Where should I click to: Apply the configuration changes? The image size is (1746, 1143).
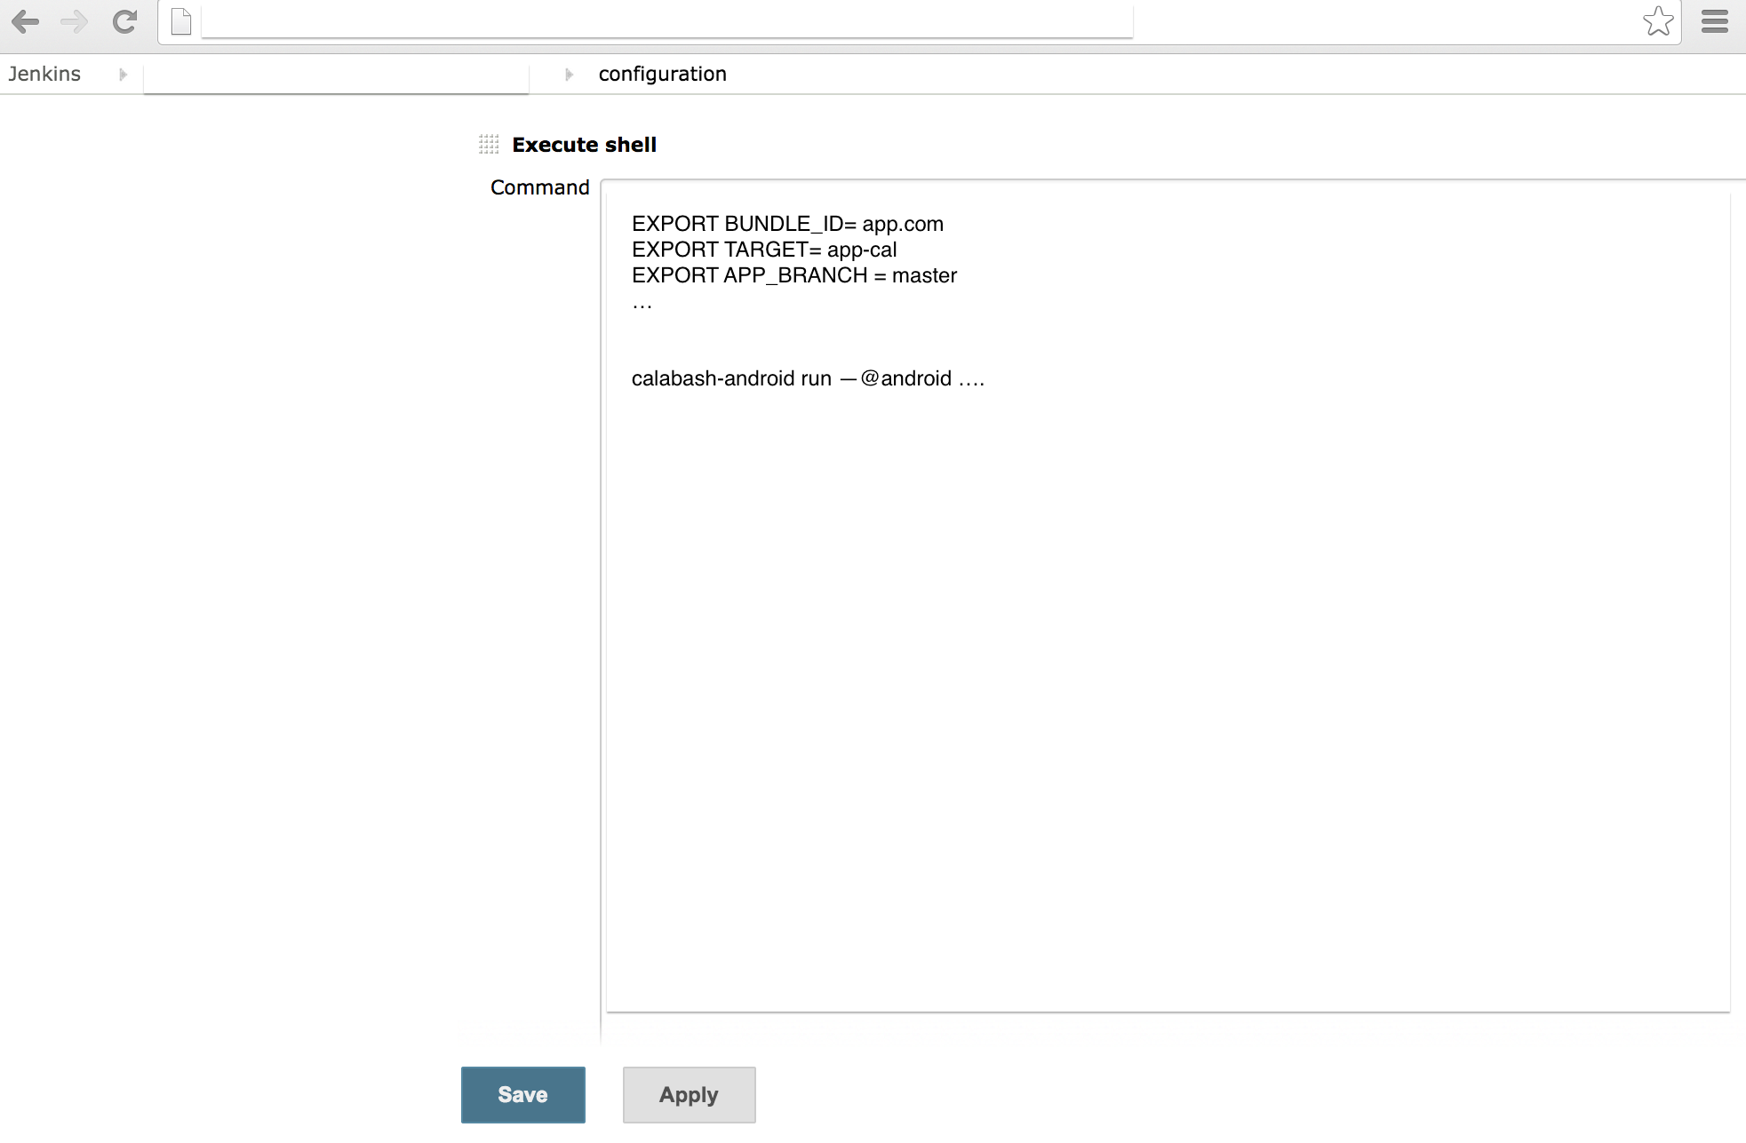689,1094
